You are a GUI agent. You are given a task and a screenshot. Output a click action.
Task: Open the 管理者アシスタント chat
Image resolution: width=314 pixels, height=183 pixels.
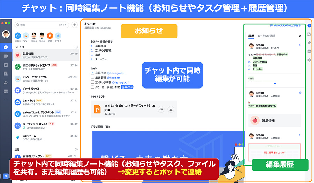coord(46,157)
